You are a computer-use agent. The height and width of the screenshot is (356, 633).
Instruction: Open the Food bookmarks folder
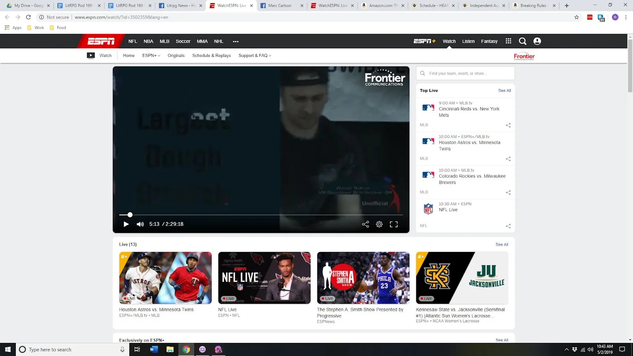pos(58,28)
